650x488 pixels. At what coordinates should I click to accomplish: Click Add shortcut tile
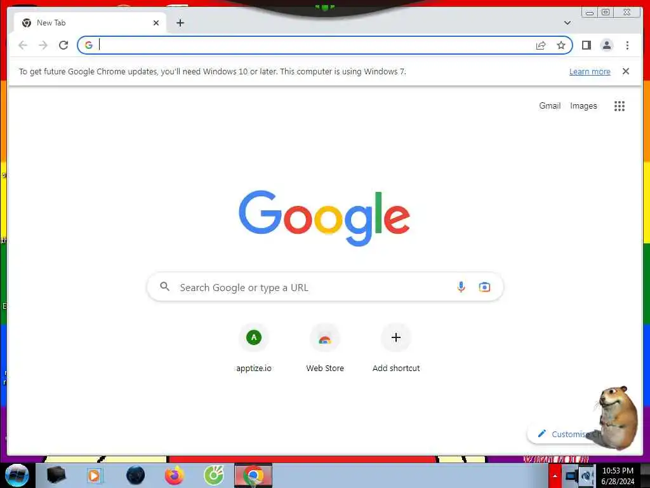click(x=396, y=348)
